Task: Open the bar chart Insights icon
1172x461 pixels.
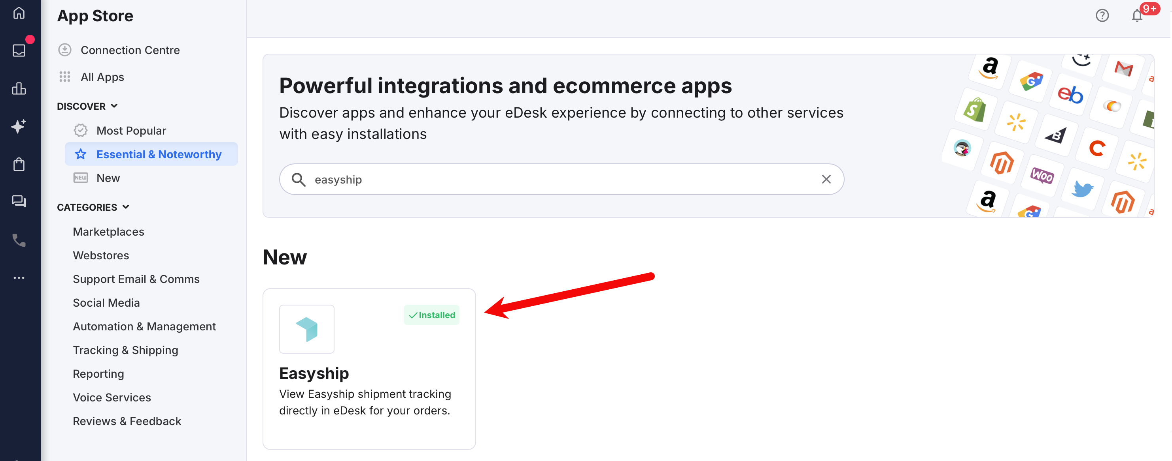Action: coord(19,88)
